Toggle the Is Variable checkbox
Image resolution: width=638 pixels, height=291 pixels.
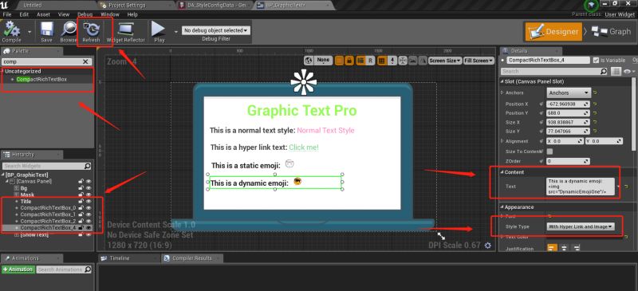pos(596,61)
